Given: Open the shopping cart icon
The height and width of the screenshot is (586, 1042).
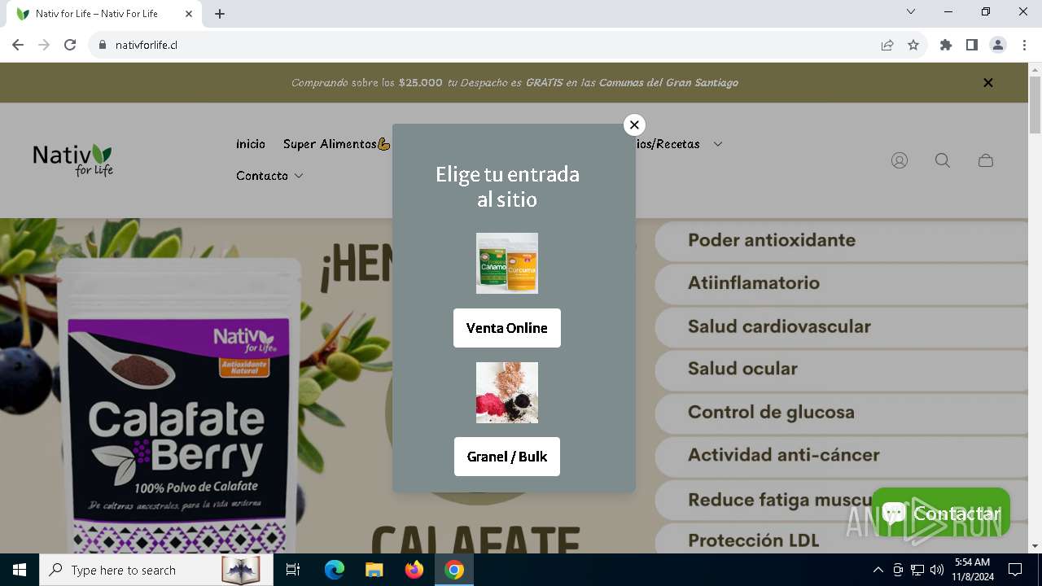Looking at the screenshot, I should (986, 160).
